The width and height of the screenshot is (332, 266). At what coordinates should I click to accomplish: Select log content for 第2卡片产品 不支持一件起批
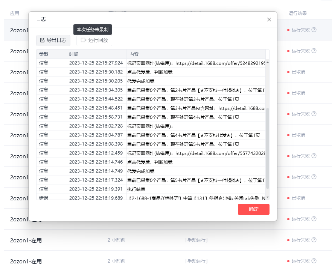point(196,90)
